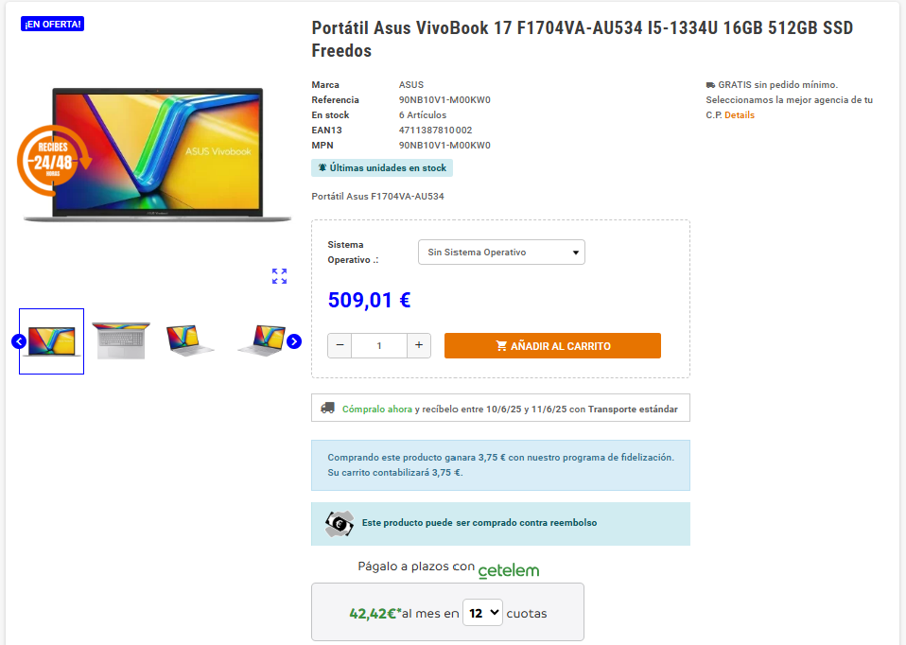Click the quantity input field
Viewport: 906px width, 645px height.
click(379, 345)
